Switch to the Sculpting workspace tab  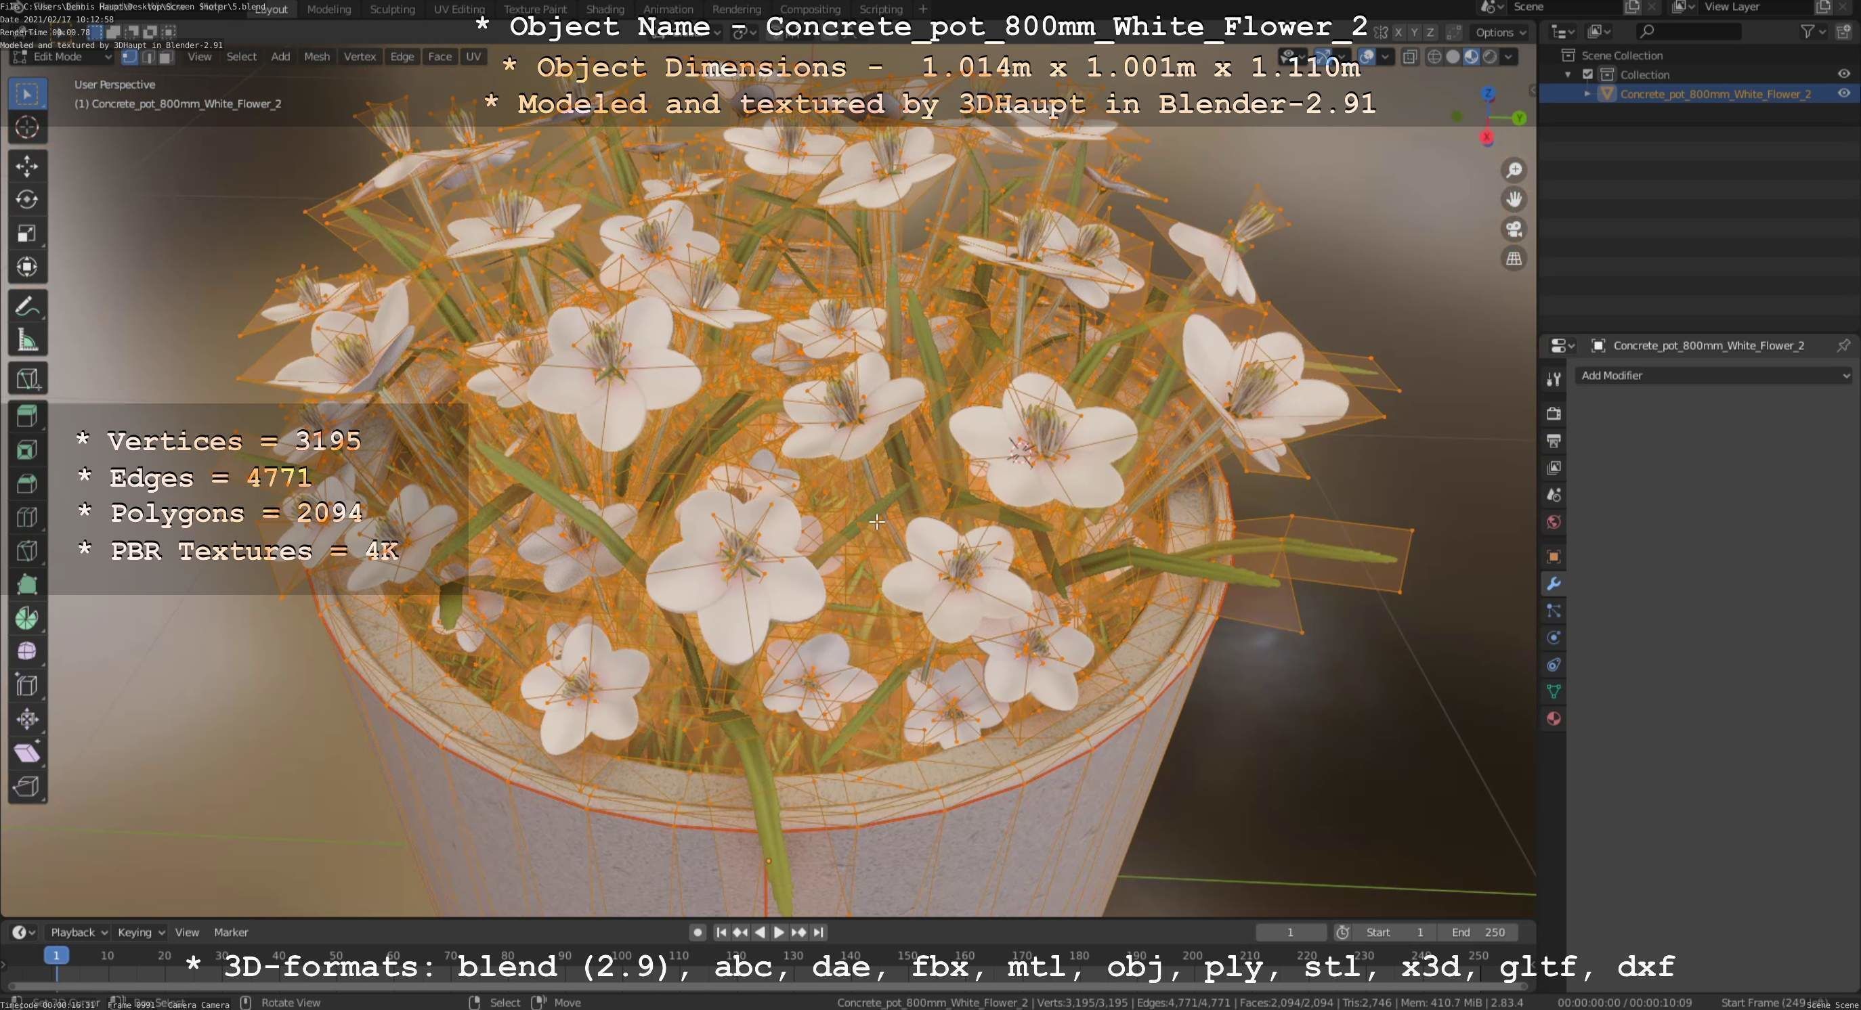click(x=392, y=9)
